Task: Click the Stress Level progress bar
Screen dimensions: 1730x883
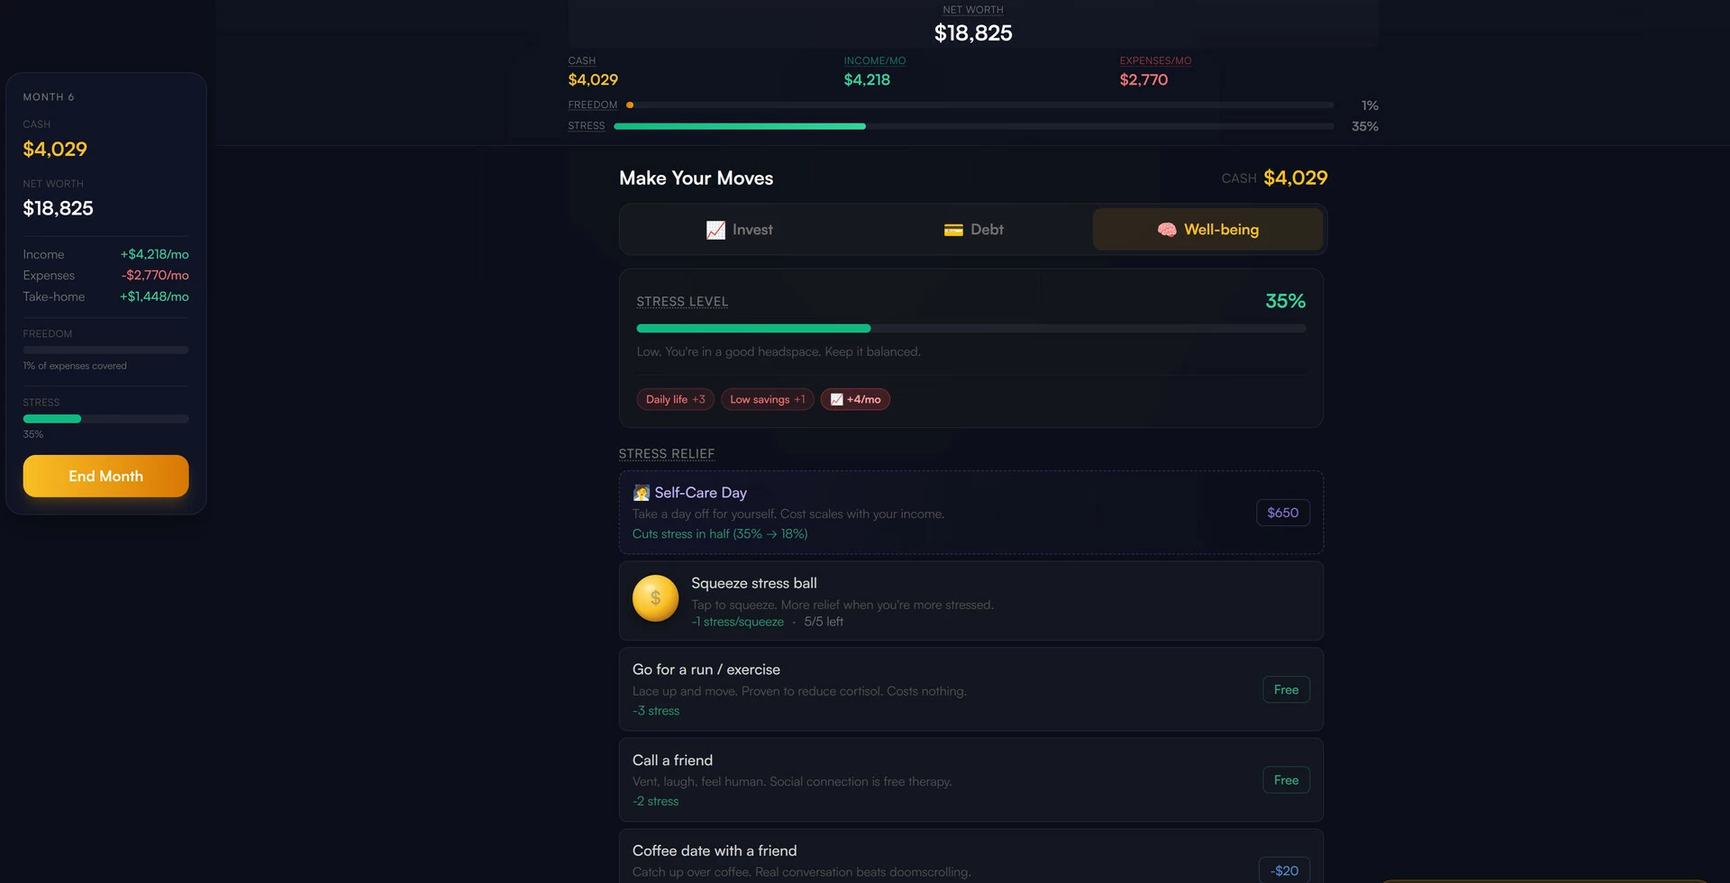Action: tap(971, 328)
